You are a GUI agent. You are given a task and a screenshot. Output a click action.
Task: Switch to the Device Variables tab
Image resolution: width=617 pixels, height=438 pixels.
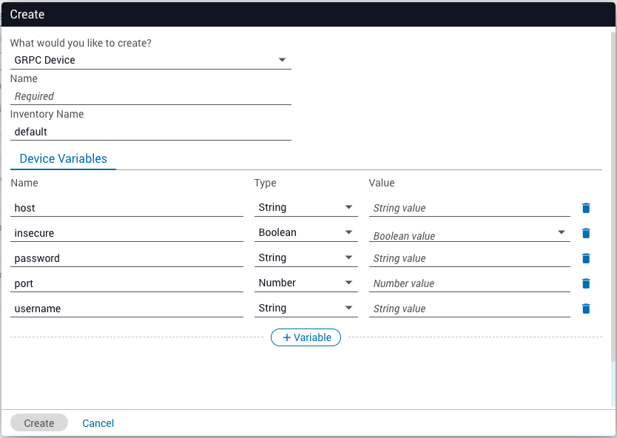tap(63, 158)
